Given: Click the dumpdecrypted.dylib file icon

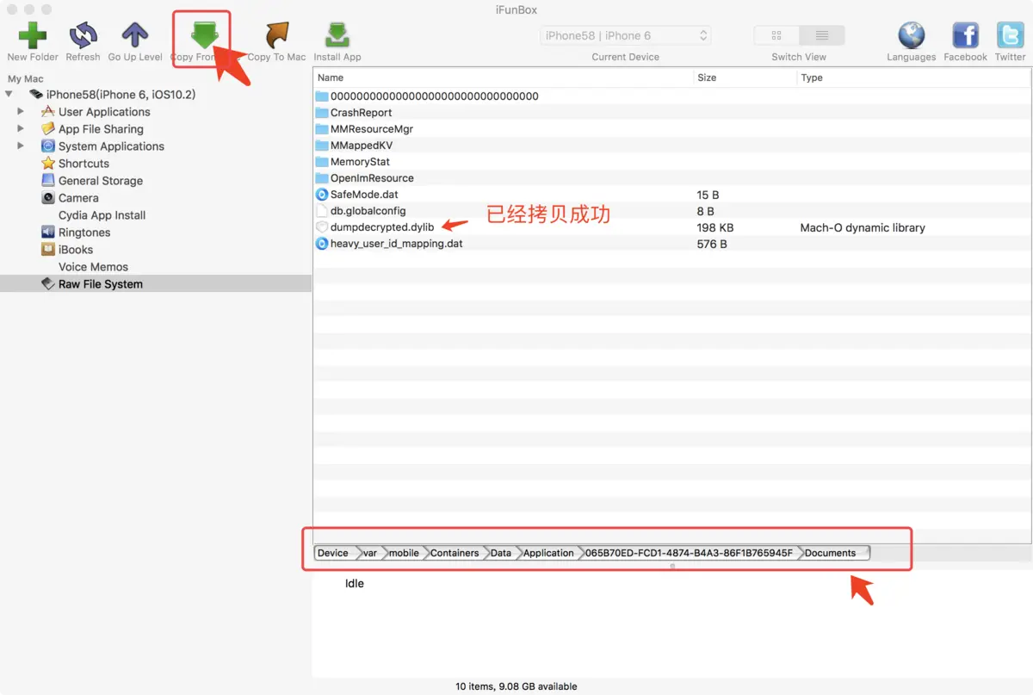Looking at the screenshot, I should point(322,227).
